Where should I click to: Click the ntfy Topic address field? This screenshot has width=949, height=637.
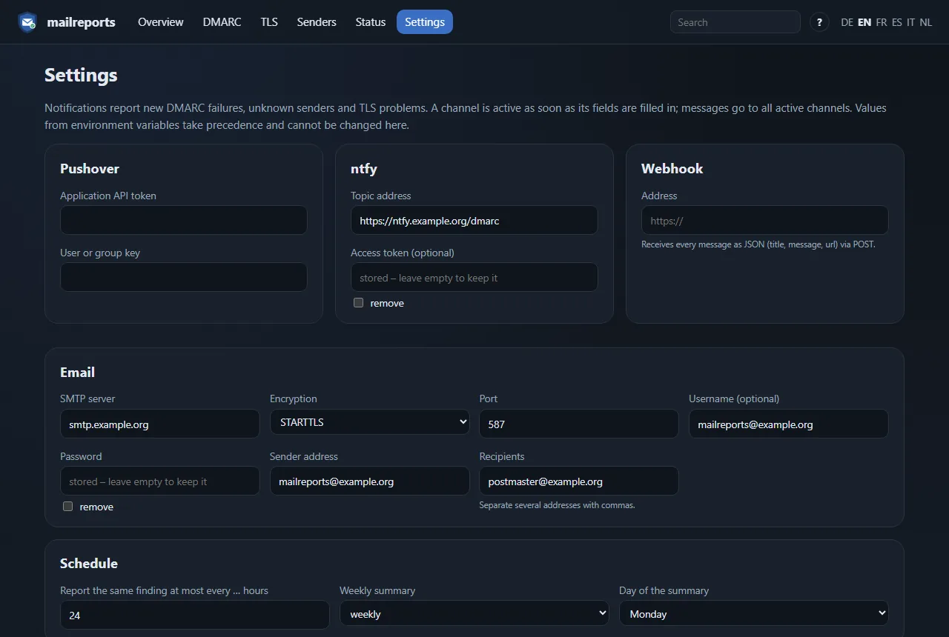pyautogui.click(x=474, y=220)
